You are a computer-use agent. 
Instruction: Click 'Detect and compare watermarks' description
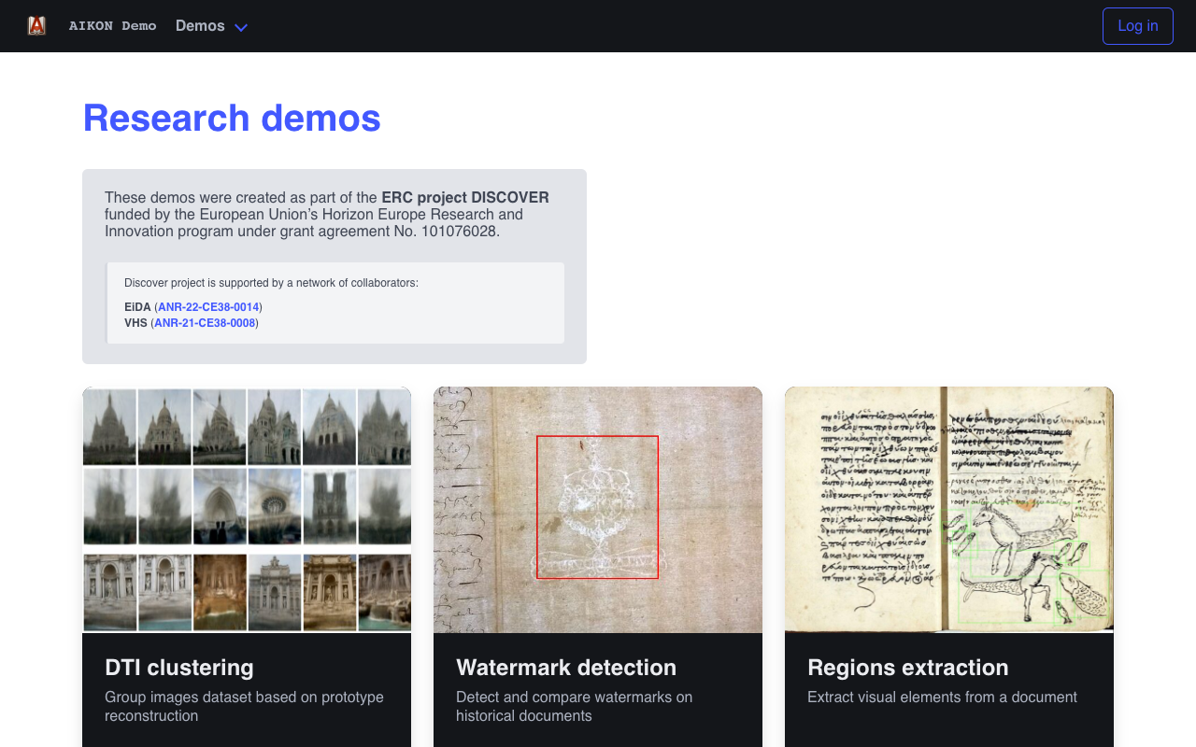point(574,707)
